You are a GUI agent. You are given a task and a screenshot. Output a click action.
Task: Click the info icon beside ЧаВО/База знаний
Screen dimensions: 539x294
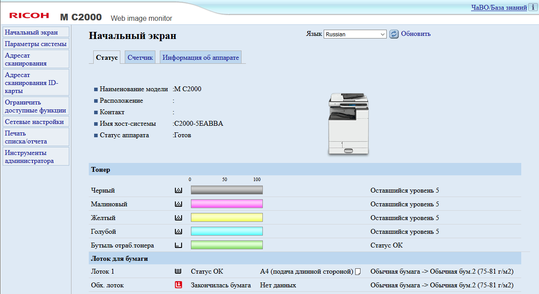[532, 8]
